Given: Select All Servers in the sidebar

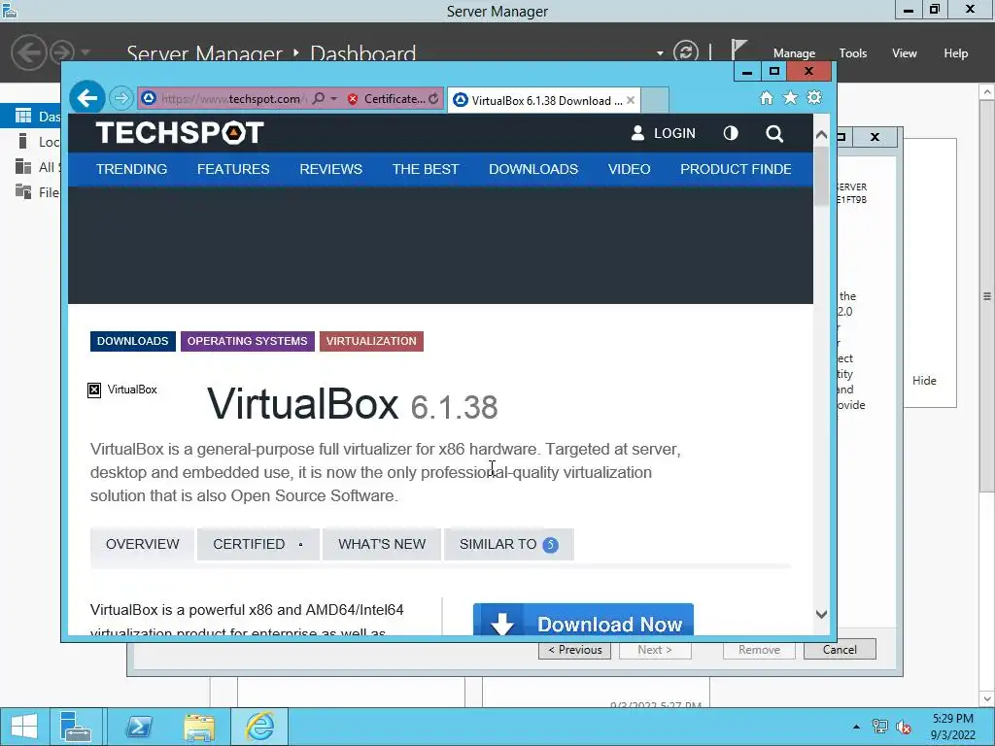Looking at the screenshot, I should tap(30, 167).
